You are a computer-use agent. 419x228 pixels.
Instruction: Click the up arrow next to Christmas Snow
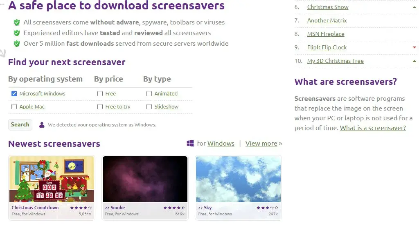pyautogui.click(x=414, y=7)
